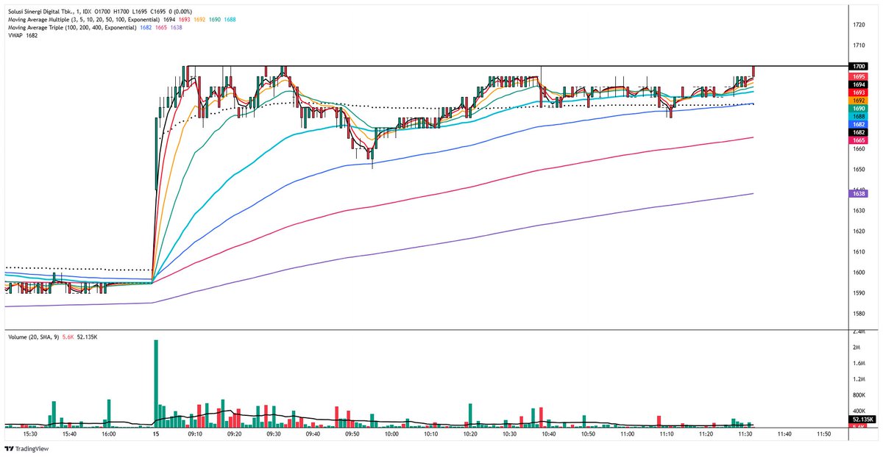
Task: Click the 1720 price axis tick
Action: [859, 25]
